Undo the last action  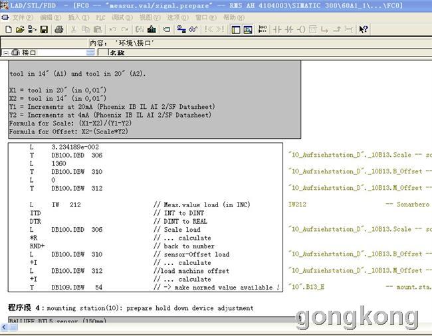pyautogui.click(x=112, y=29)
